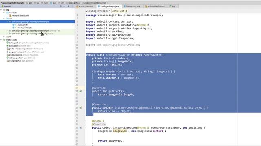Click the override gutter icon beside getCount()
The width and height of the screenshot is (261, 146).
81,91
